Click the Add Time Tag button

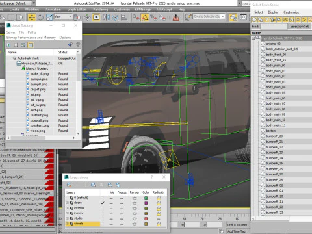[x=237, y=231]
